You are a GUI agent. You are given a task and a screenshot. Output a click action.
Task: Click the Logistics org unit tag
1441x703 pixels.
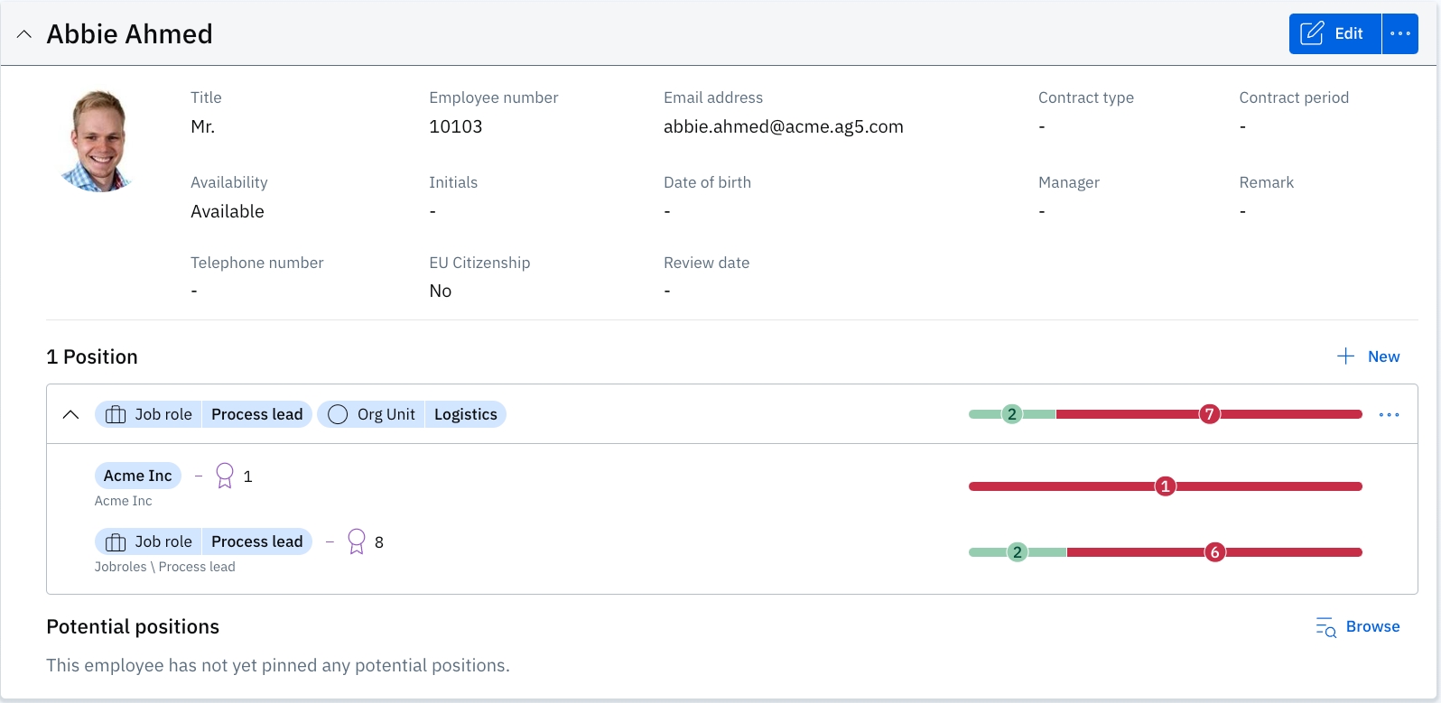[465, 414]
